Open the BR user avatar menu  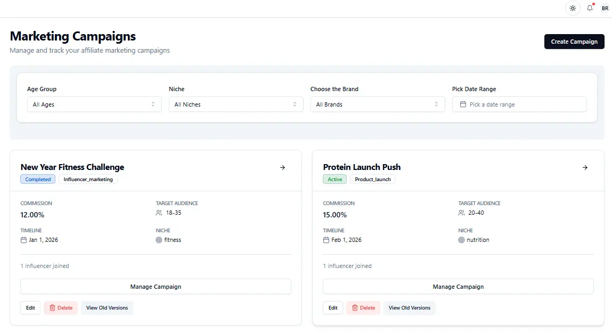tap(605, 8)
